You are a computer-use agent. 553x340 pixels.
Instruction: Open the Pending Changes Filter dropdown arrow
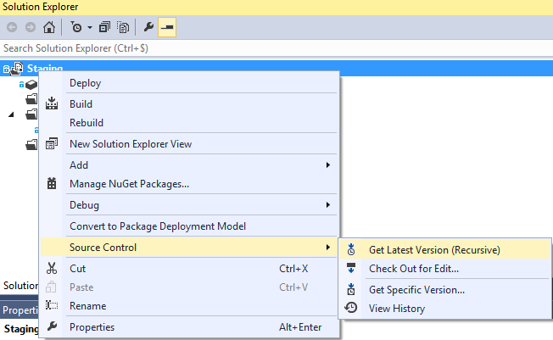pos(88,28)
